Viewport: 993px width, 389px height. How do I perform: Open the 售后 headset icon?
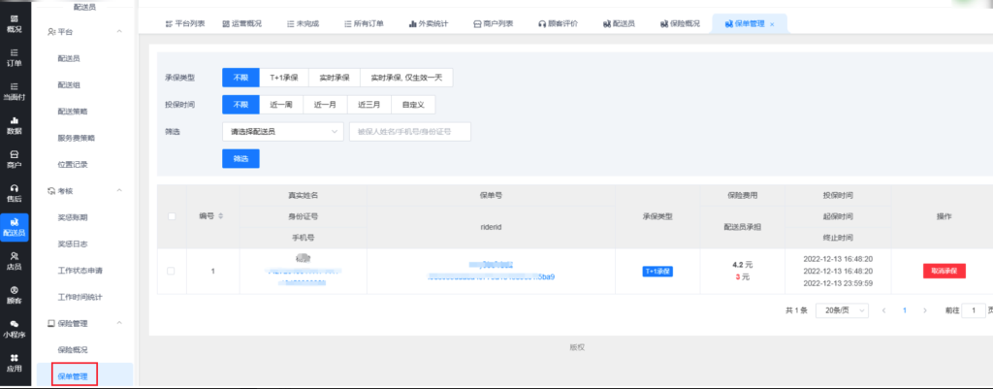coord(14,192)
